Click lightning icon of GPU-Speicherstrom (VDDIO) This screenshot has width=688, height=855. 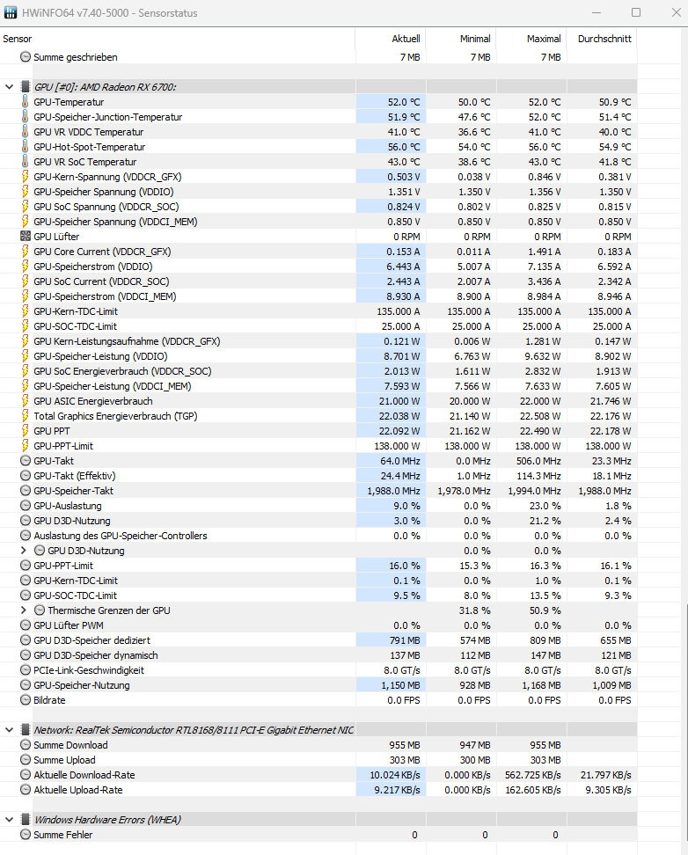coord(26,267)
